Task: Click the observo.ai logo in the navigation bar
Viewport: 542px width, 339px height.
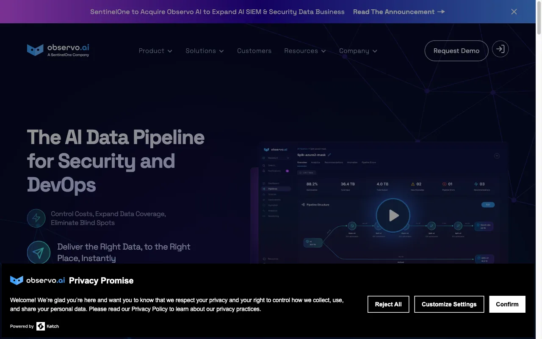Action: coord(58,50)
